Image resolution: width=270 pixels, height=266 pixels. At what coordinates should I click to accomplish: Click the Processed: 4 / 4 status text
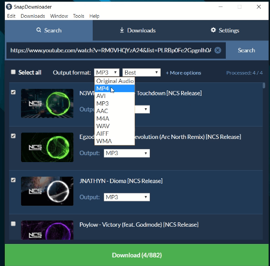[244, 73]
